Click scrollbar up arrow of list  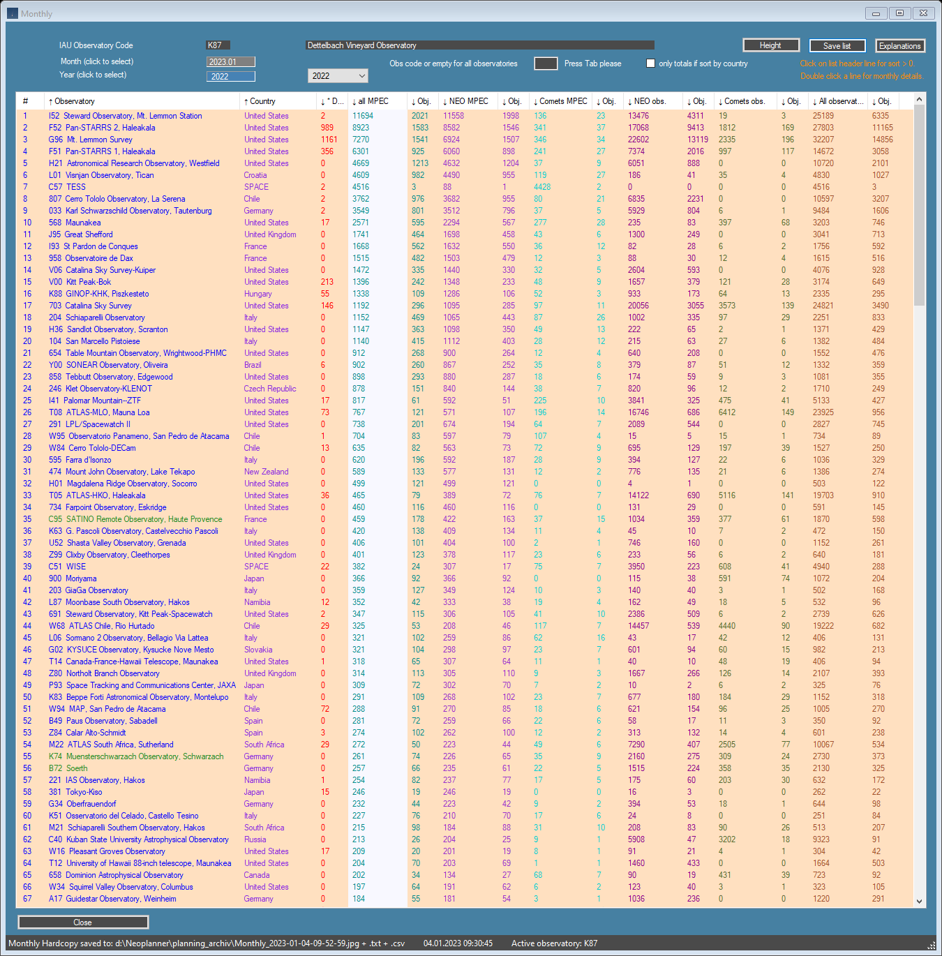(919, 100)
